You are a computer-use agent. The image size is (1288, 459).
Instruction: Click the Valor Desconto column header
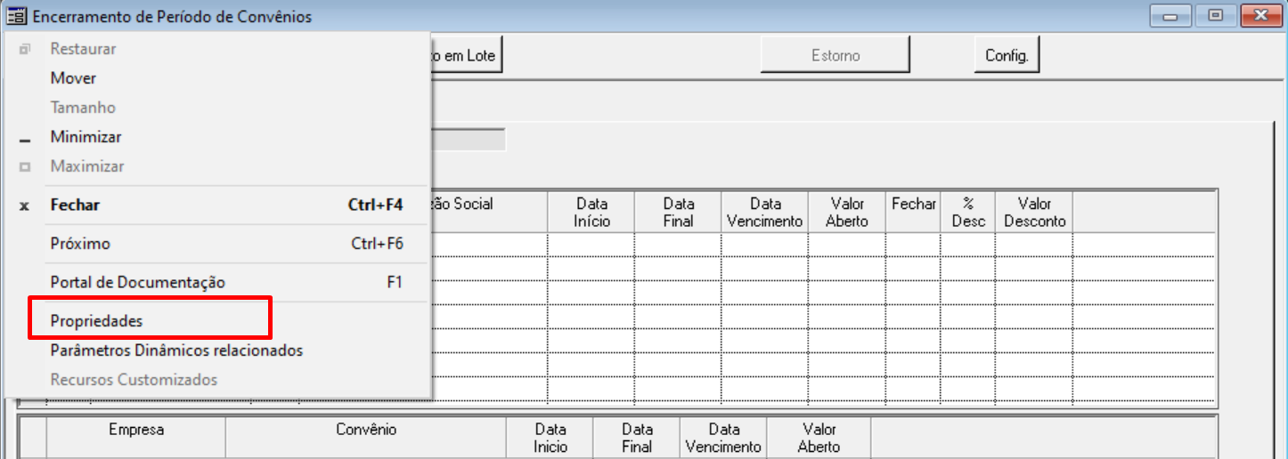coord(1034,213)
